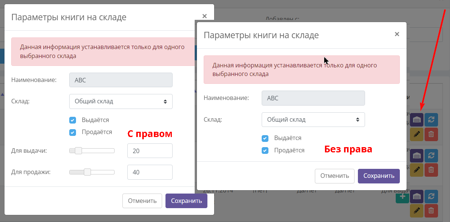Click pencil edit icon in first background row
This screenshot has width=450, height=222.
pyautogui.click(x=417, y=134)
